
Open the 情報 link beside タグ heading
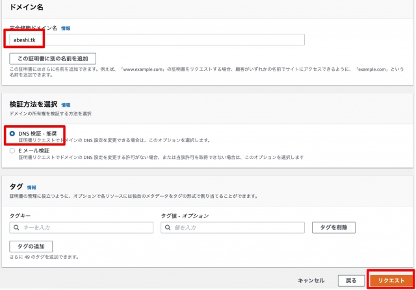coord(31,187)
